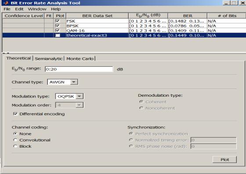Click the RMS phase noise value field

(x=213, y=146)
